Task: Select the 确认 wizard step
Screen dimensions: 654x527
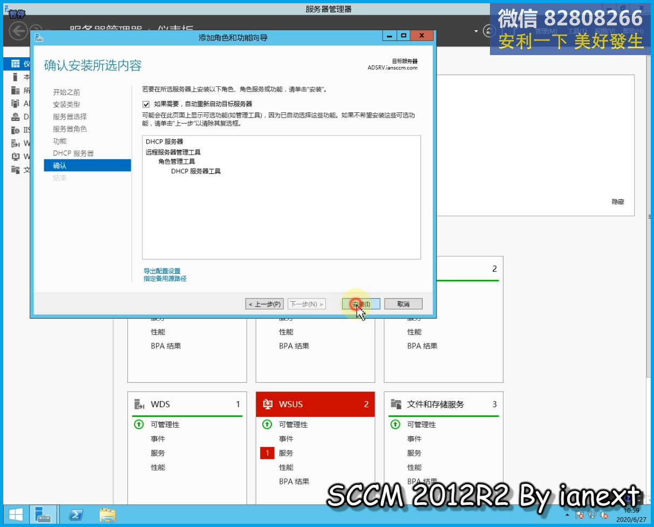Action: (87, 166)
